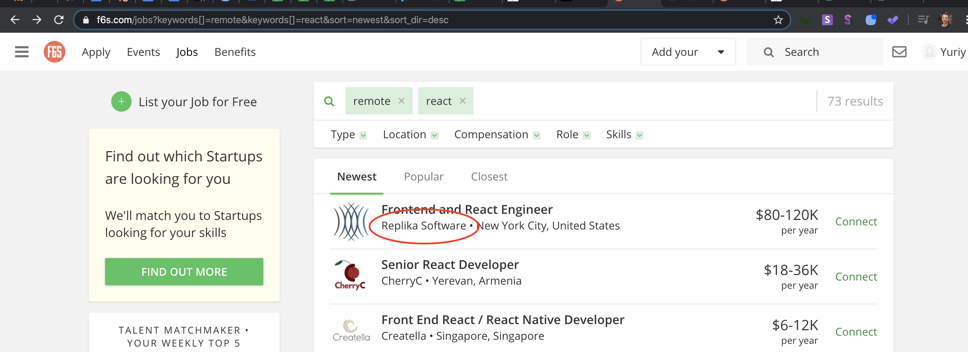Remove the react keyword tag

[x=463, y=101]
